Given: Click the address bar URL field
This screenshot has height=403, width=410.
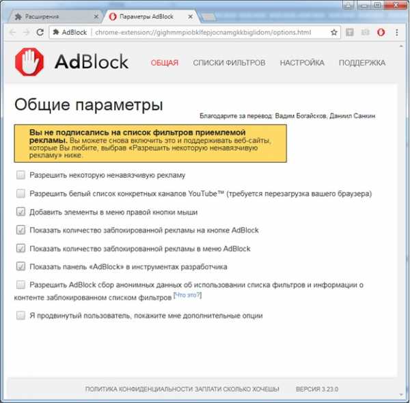Looking at the screenshot, I should pos(203,32).
